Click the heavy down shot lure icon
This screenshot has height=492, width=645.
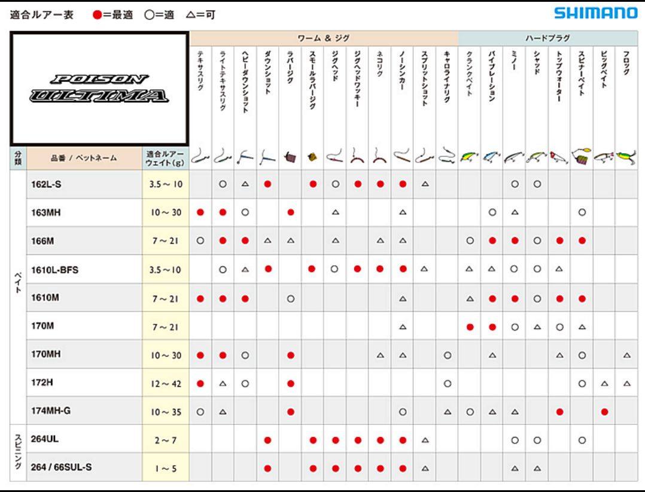click(245, 157)
